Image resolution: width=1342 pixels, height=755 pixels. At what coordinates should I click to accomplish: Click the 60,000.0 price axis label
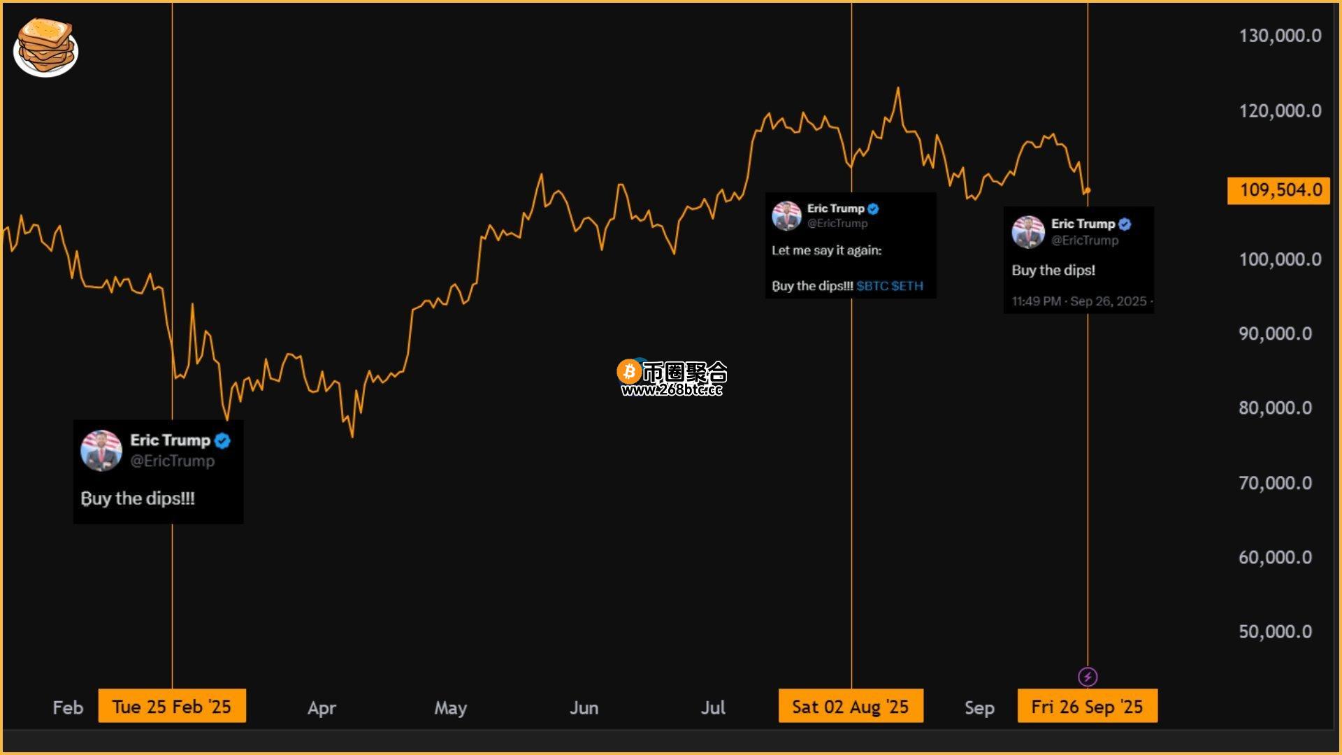point(1276,557)
